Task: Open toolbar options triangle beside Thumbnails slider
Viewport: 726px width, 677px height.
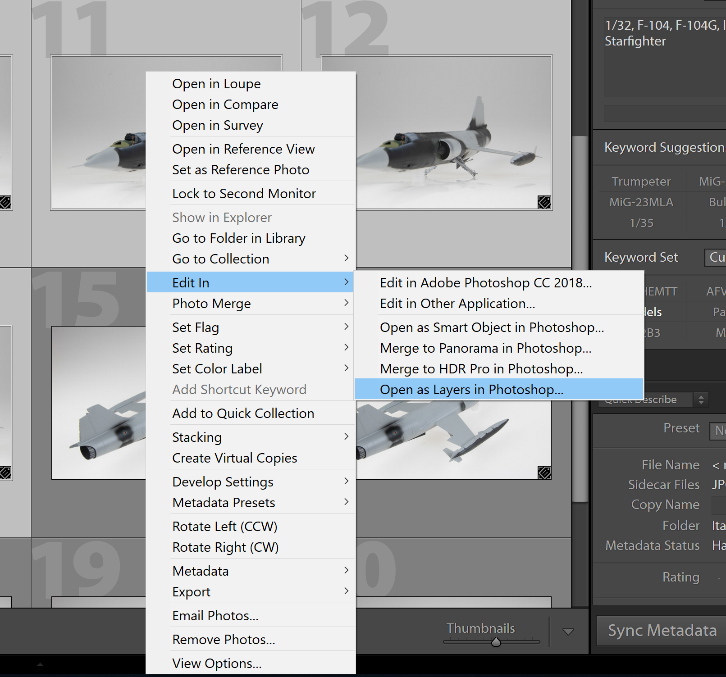Action: pos(568,632)
